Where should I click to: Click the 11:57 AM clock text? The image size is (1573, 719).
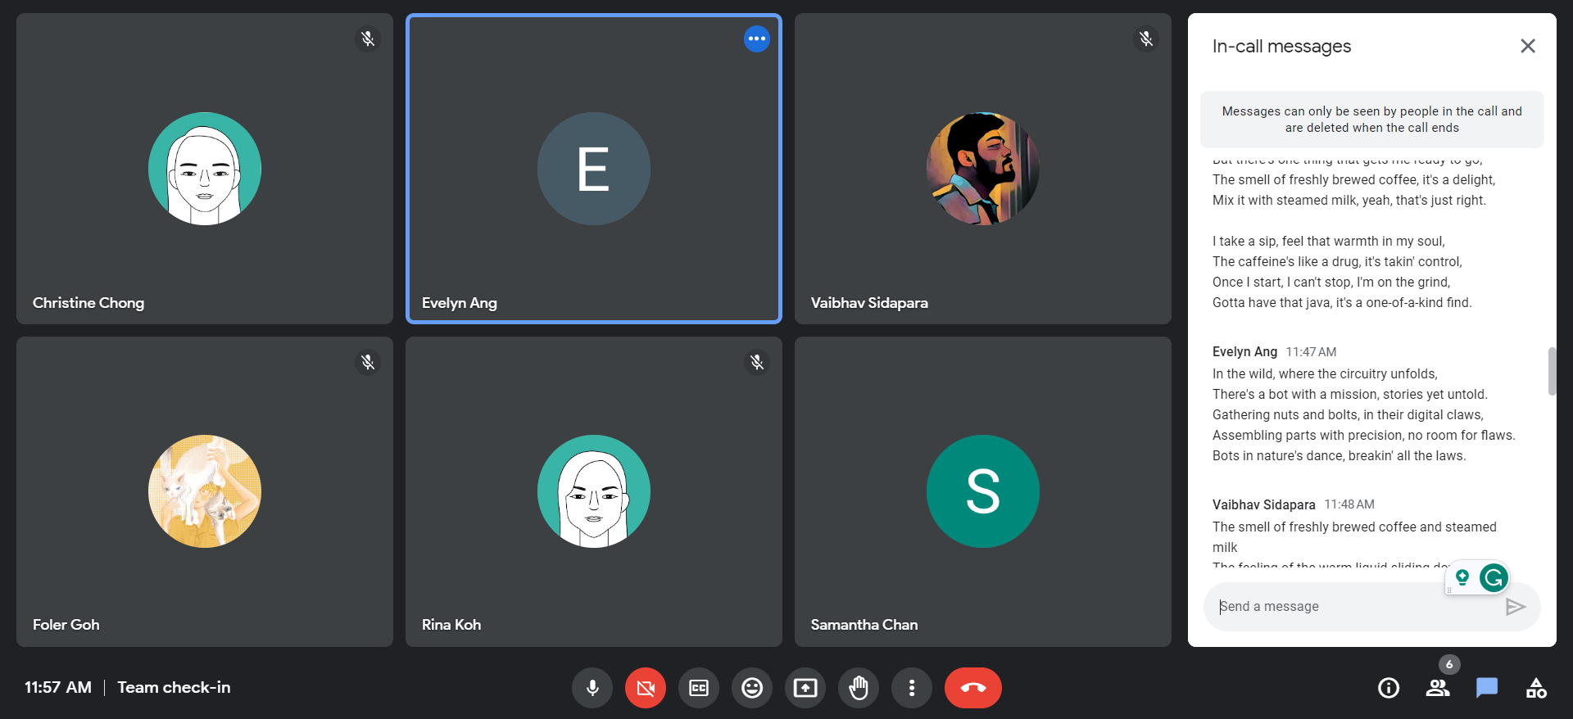58,687
